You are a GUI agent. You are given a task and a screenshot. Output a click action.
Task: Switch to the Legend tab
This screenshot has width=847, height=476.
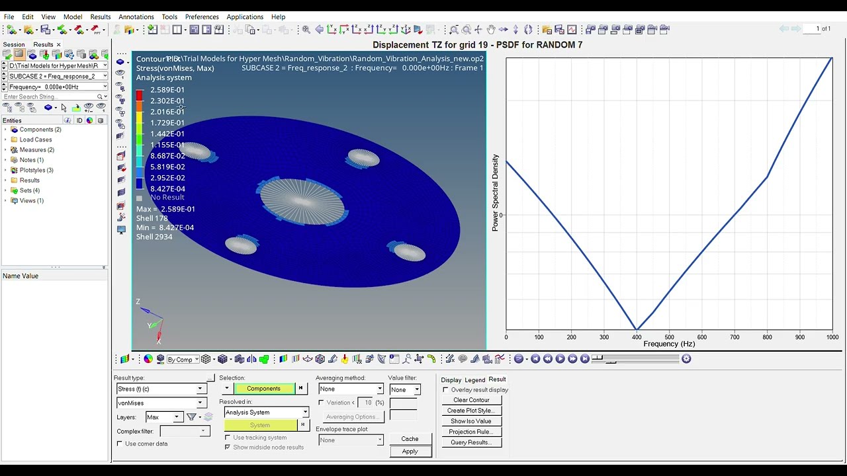pyautogui.click(x=474, y=380)
